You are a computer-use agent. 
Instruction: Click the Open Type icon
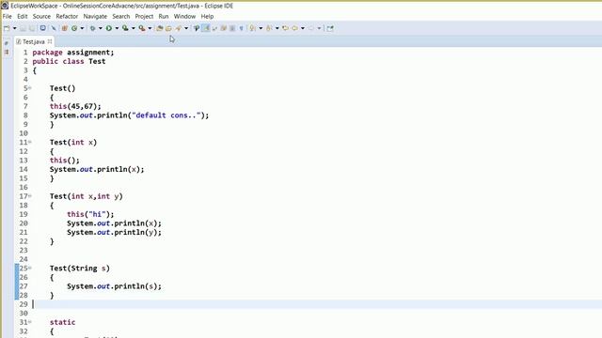coord(160,28)
